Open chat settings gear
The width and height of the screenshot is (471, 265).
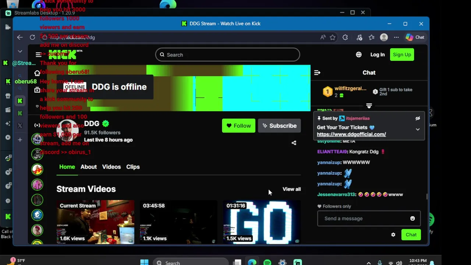point(393,234)
